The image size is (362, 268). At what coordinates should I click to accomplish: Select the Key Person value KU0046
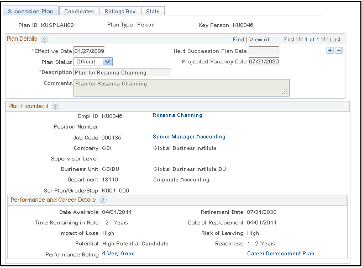tap(243, 25)
